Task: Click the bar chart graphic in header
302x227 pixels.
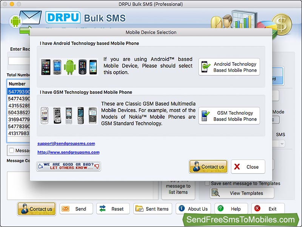Action: point(244,19)
